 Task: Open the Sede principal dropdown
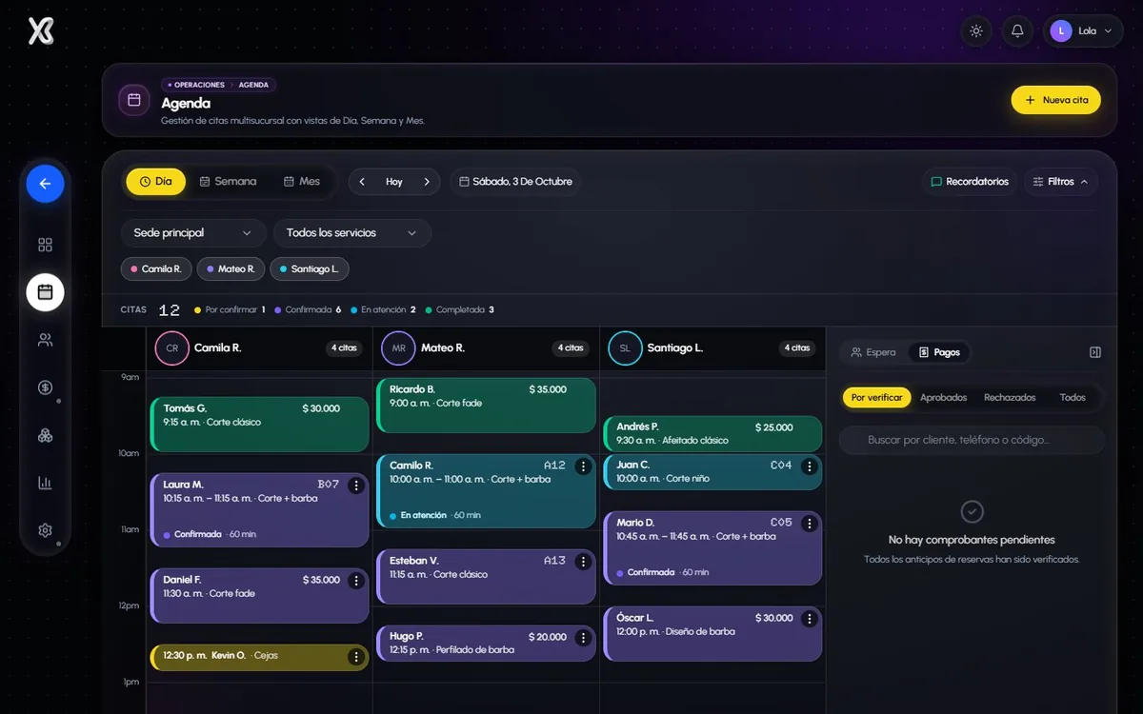coord(193,233)
